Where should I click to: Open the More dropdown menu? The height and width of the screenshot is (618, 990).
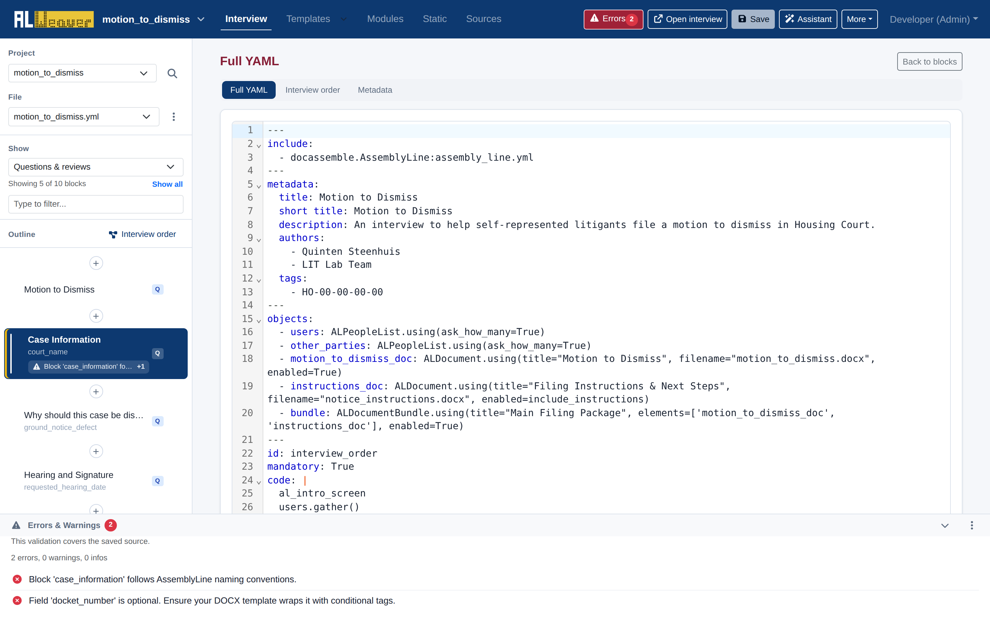point(859,19)
